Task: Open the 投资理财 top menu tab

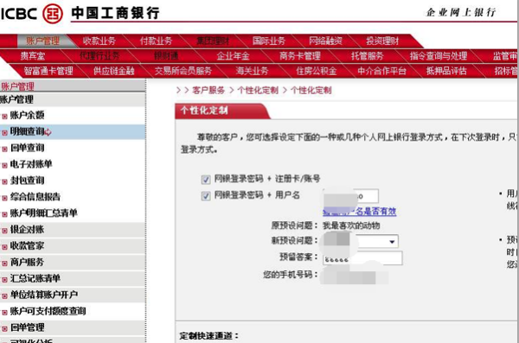Action: [382, 41]
